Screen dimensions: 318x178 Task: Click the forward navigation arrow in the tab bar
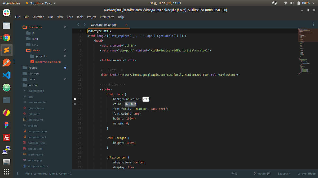pos(84,24)
